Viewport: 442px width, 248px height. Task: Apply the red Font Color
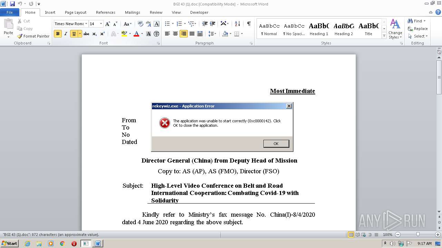[136, 34]
